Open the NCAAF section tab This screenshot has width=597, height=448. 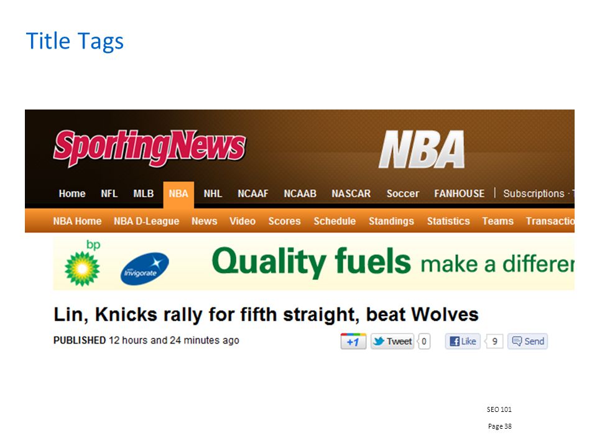tap(253, 194)
